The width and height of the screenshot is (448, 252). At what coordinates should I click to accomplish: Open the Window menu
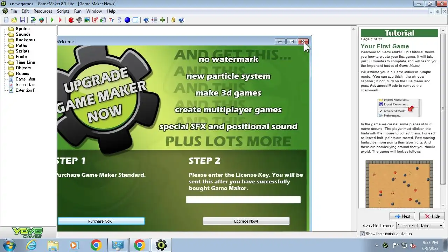click(94, 11)
